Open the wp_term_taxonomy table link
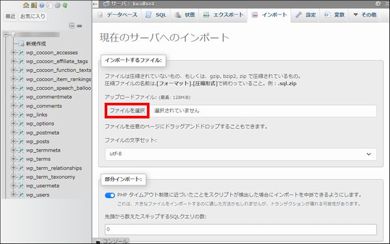 pos(51,177)
